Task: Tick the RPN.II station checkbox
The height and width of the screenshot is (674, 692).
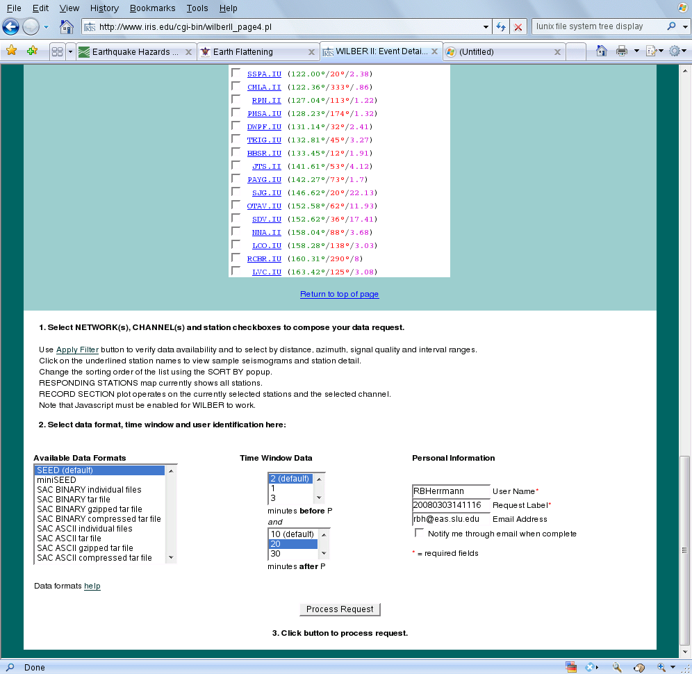Action: tap(236, 99)
